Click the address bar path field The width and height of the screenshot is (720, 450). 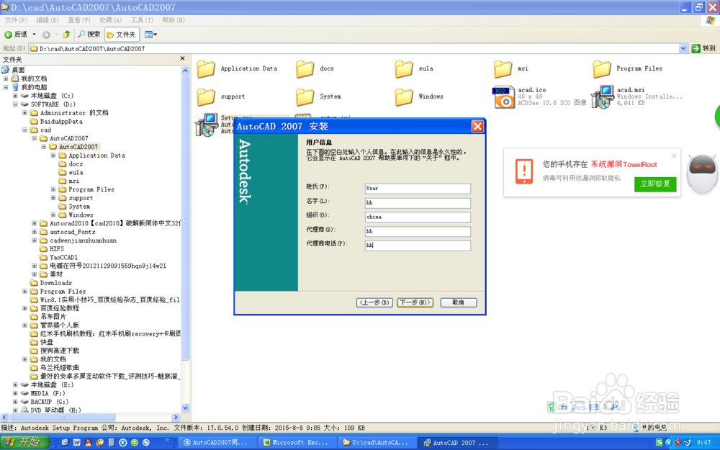[x=354, y=48]
